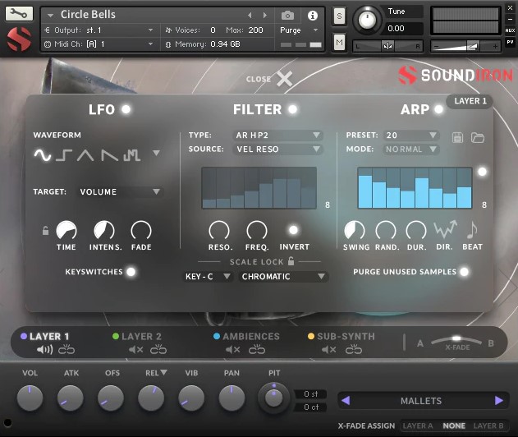Solo the instrument with S button

339,16
